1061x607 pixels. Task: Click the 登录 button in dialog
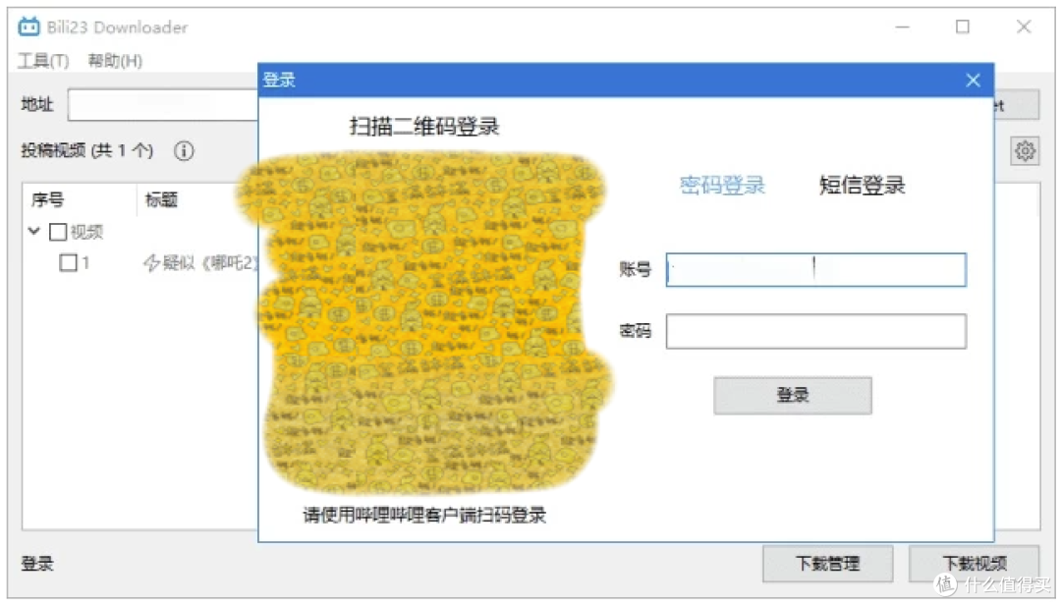(793, 395)
